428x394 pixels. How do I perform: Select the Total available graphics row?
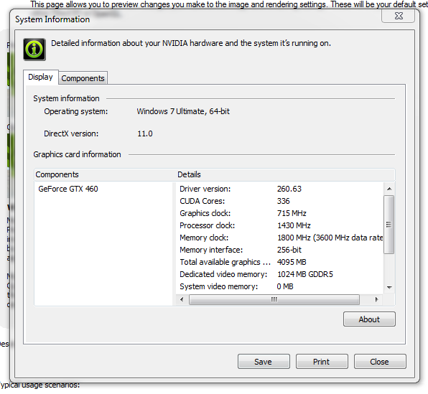[279, 262]
